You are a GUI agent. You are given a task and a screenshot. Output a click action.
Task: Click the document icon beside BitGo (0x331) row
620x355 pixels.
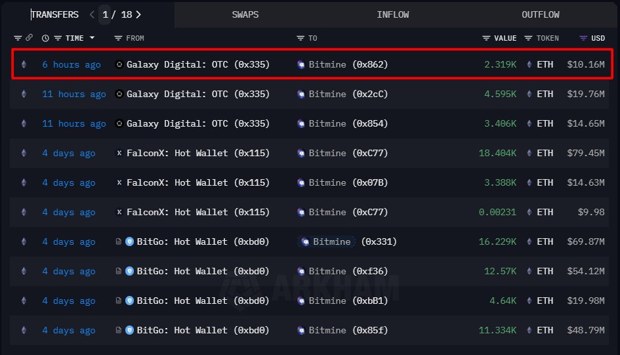(118, 241)
